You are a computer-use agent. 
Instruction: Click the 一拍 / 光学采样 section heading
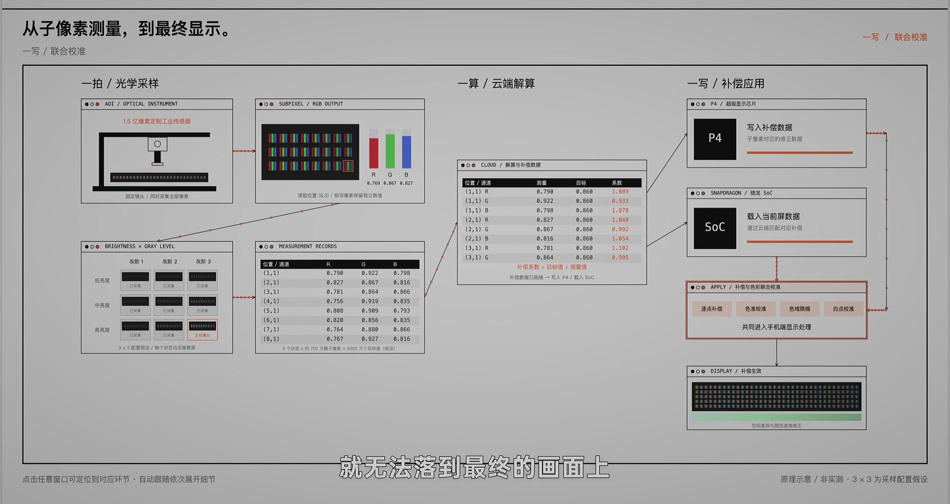(120, 83)
